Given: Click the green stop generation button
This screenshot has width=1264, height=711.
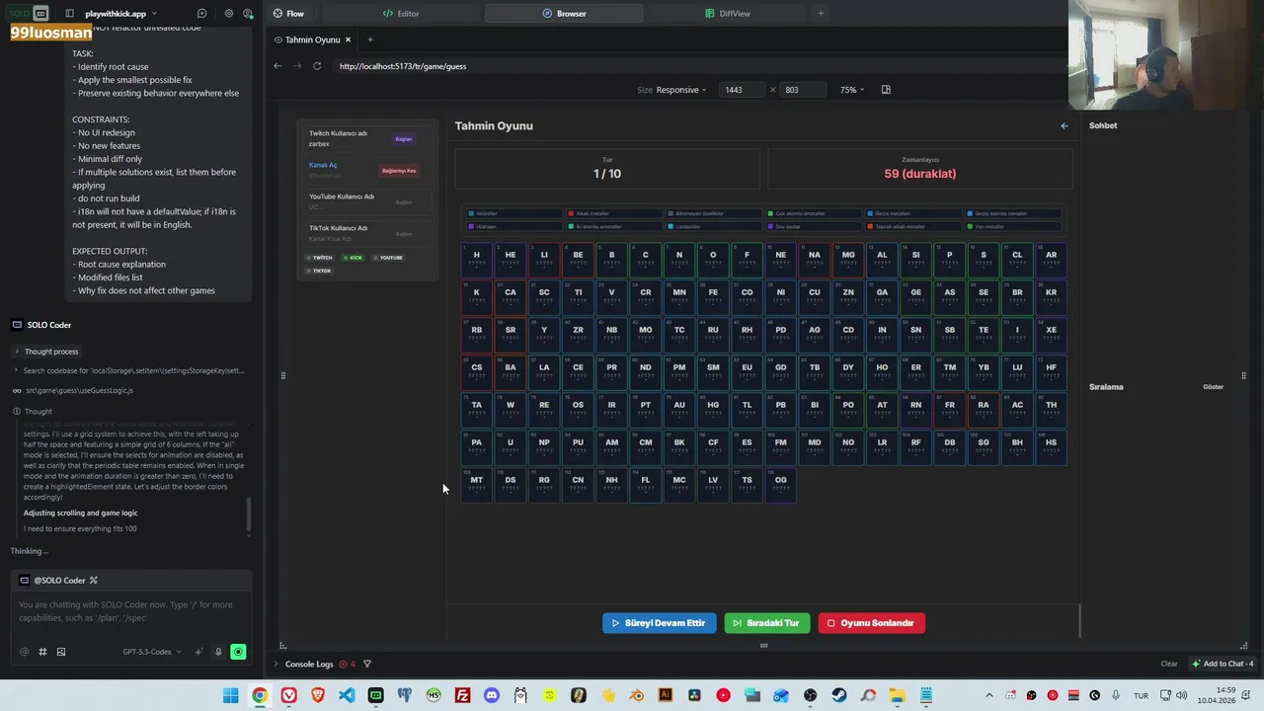Looking at the screenshot, I should click(238, 652).
